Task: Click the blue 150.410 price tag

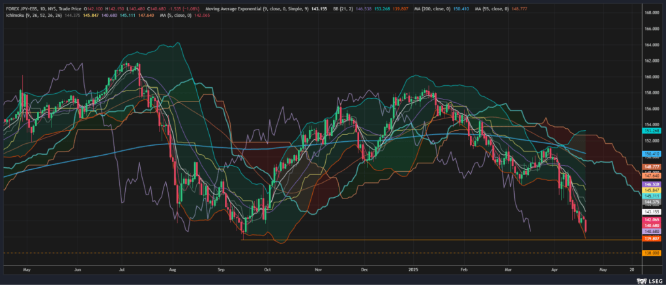Action: [652, 154]
